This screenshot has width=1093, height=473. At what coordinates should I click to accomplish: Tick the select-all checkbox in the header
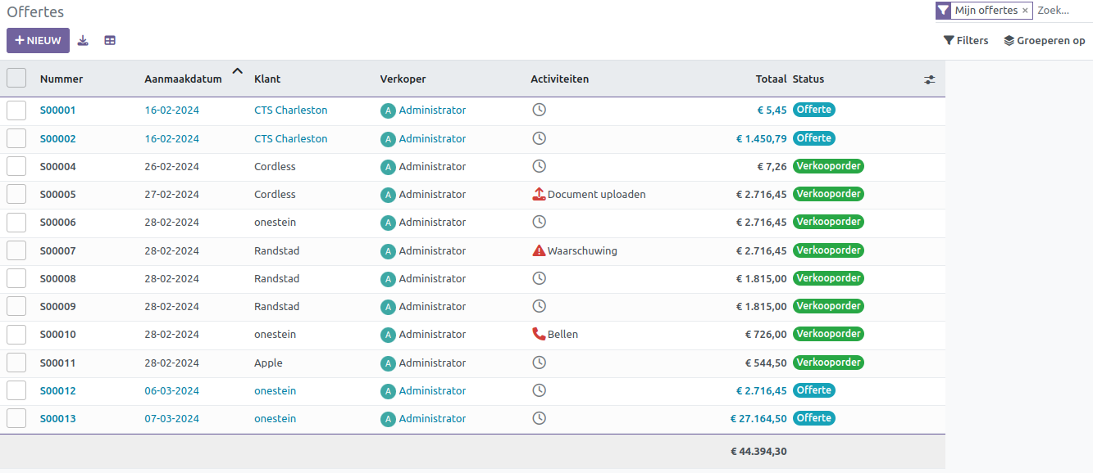tap(16, 78)
